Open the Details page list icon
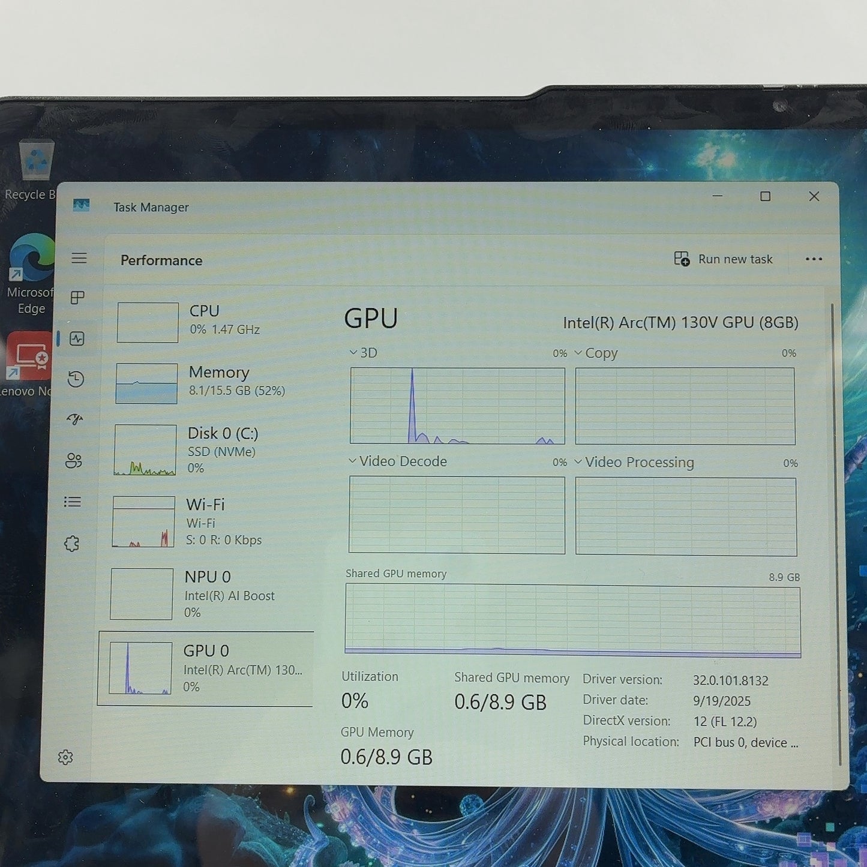Image resolution: width=867 pixels, height=867 pixels. click(x=73, y=502)
